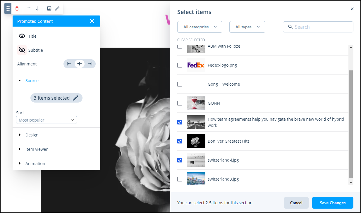361x213 pixels.
Task: Open the All types dropdown
Action: [247, 27]
